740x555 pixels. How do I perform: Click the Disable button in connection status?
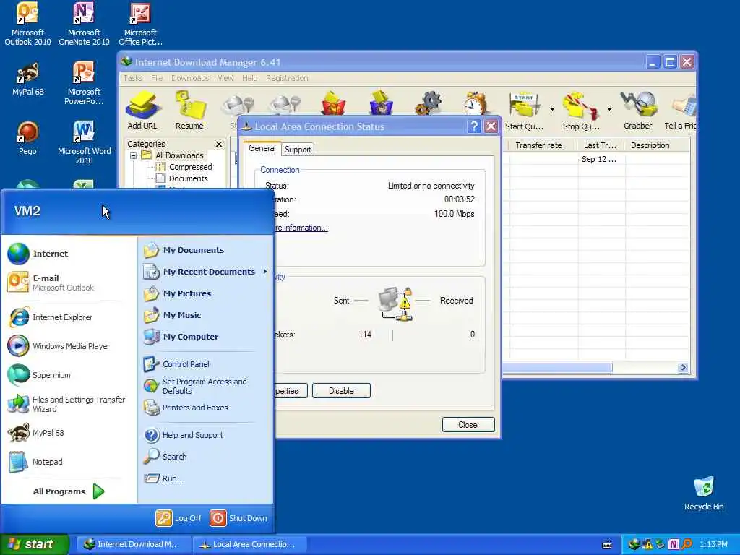341,391
